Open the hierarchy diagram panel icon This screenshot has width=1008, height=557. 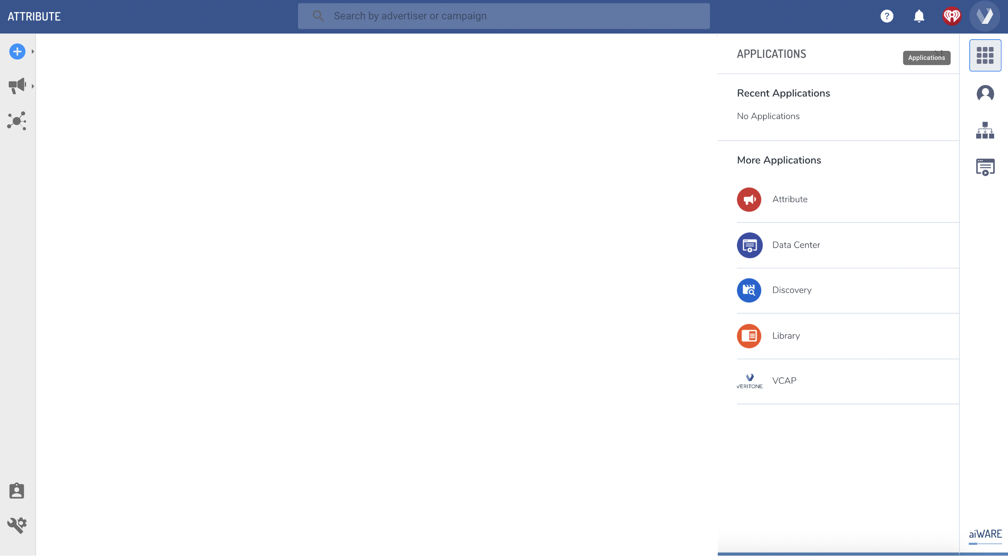click(x=985, y=130)
